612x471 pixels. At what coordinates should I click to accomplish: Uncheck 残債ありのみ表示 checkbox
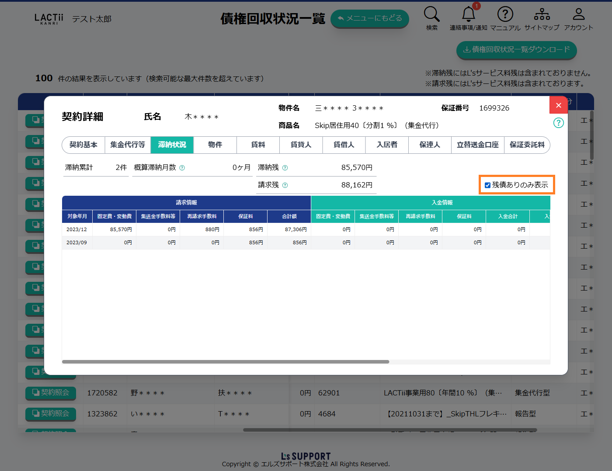(x=487, y=185)
